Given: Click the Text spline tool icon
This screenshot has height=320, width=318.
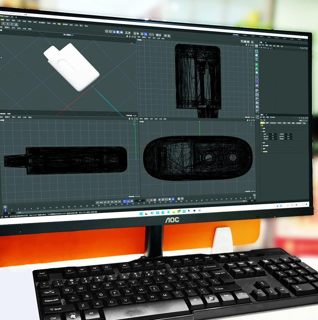Looking at the screenshot, I should (x=256, y=59).
